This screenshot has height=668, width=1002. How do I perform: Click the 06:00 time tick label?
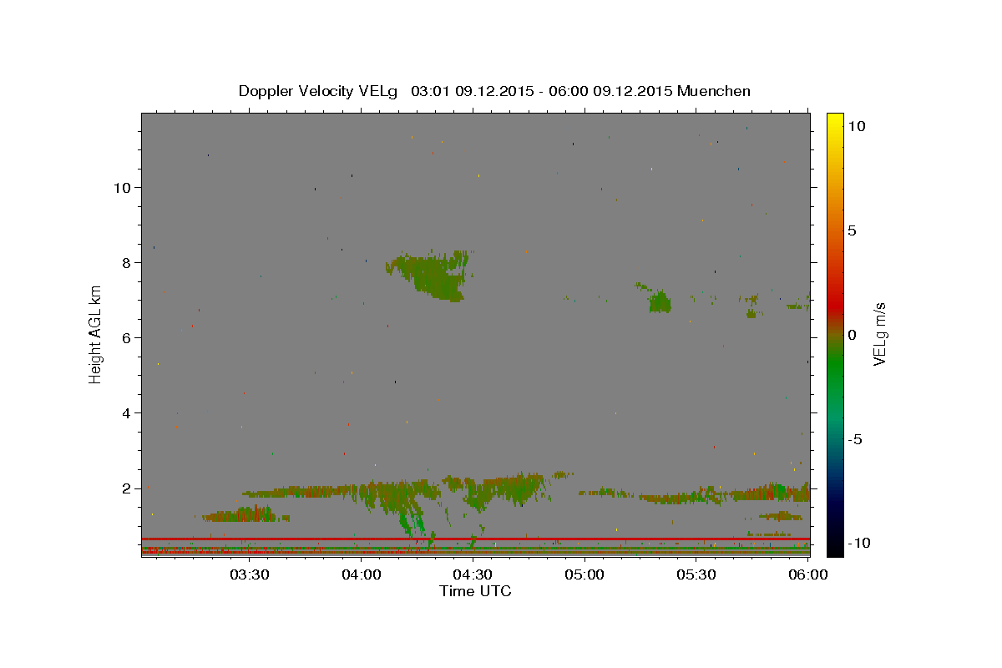point(807,574)
